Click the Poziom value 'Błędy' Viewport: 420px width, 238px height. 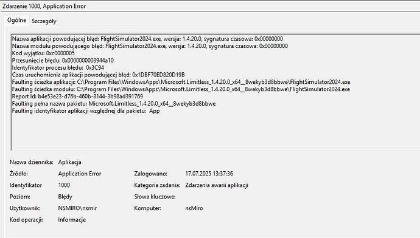(65, 197)
